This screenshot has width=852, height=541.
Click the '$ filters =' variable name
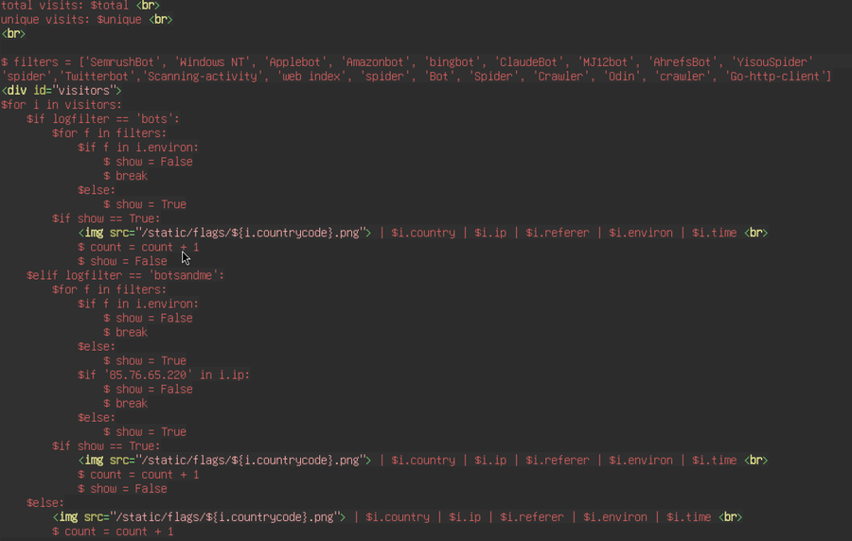click(x=37, y=61)
